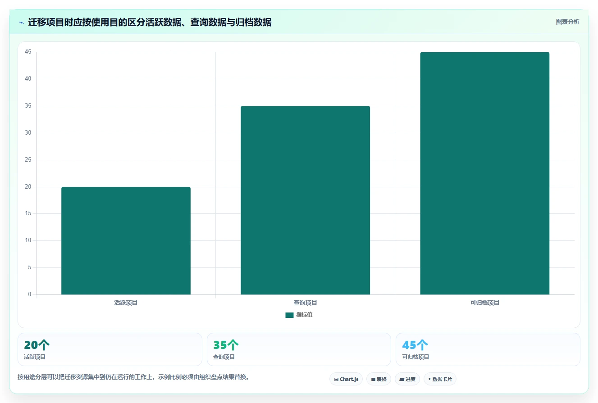The width and height of the screenshot is (598, 403).
Task: Click the 45 y-axis tick label
Action: pyautogui.click(x=28, y=52)
